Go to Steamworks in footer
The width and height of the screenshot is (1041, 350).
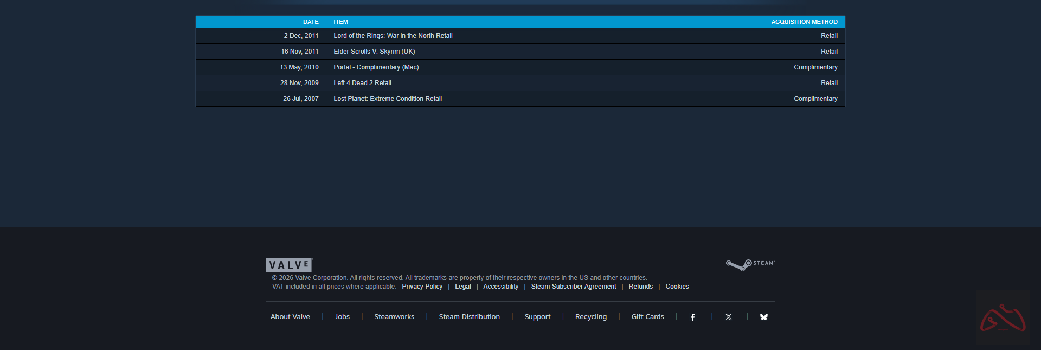click(x=394, y=317)
